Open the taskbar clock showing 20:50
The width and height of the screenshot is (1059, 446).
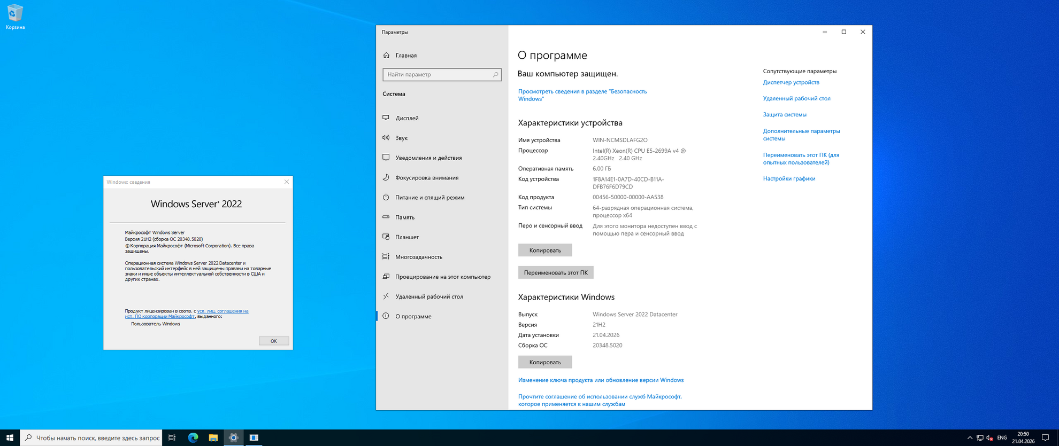coord(1023,437)
